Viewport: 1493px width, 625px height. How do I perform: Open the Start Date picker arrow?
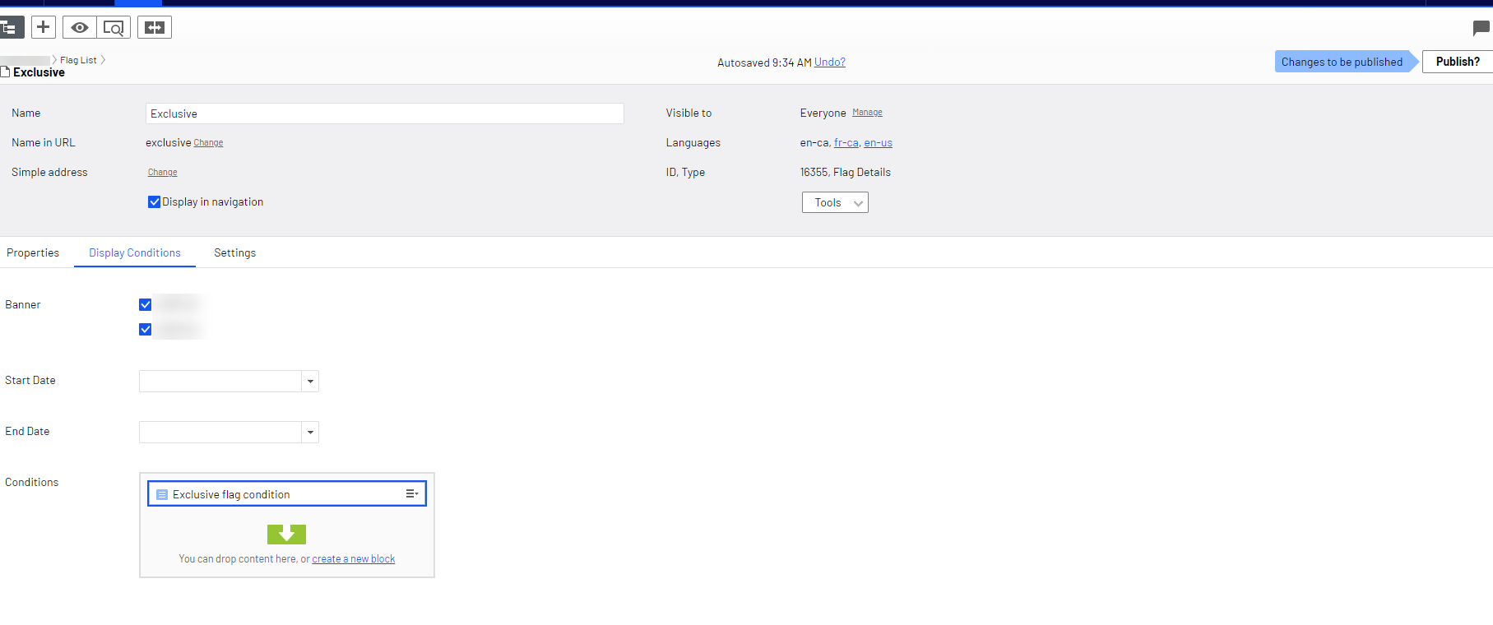tap(310, 382)
